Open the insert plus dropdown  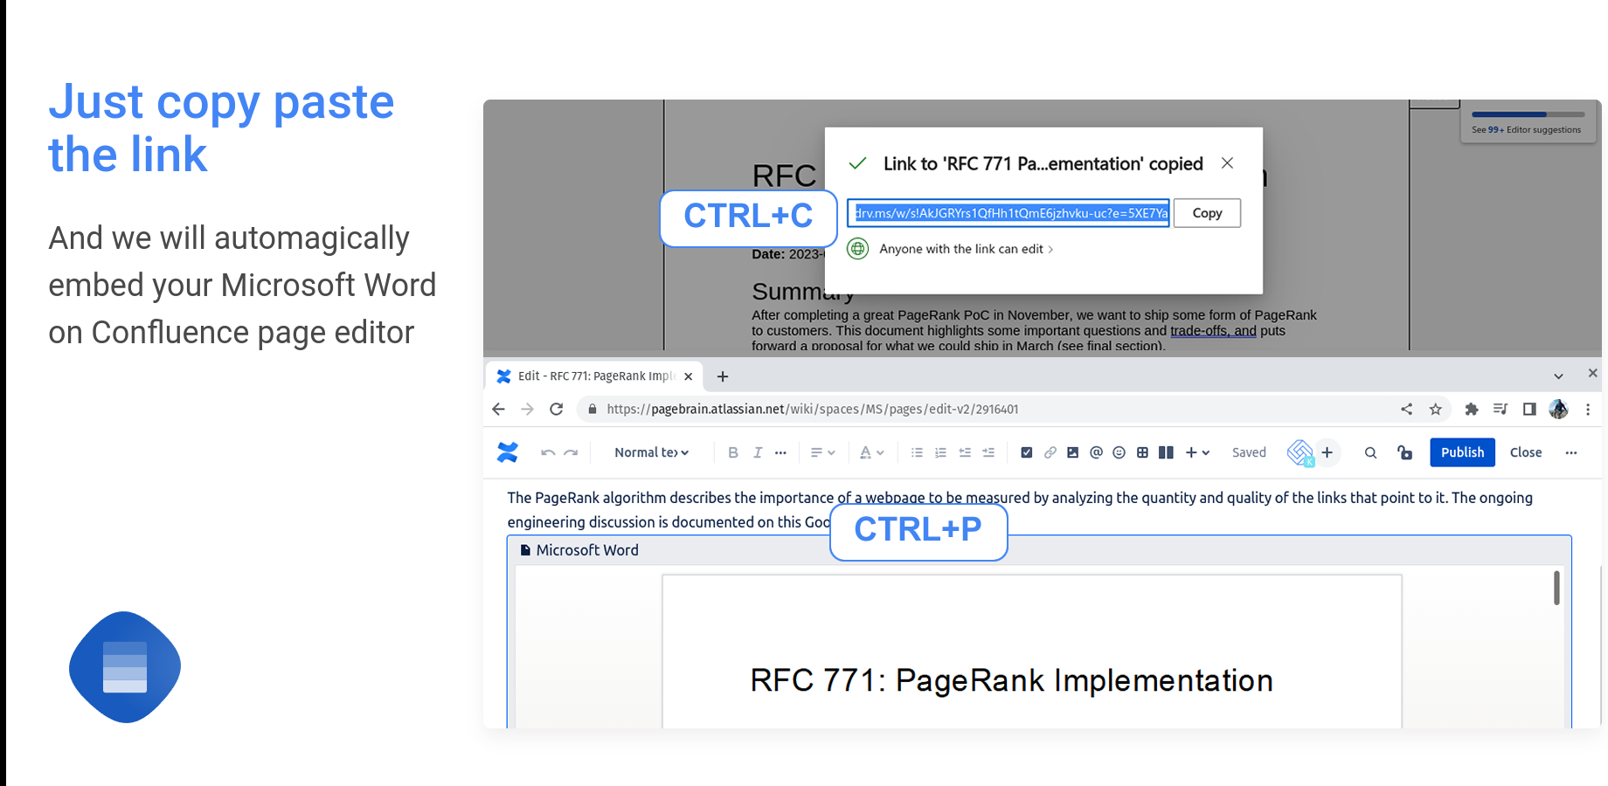1197,452
